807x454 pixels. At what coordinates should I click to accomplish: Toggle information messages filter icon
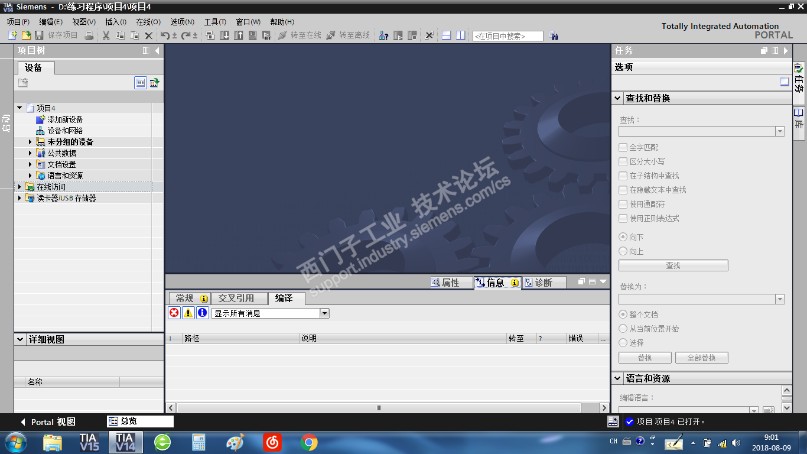tap(202, 313)
